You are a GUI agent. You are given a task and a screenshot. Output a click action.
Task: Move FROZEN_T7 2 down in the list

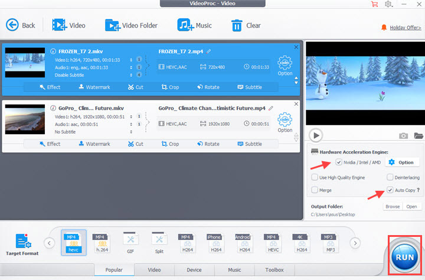[x=296, y=83]
